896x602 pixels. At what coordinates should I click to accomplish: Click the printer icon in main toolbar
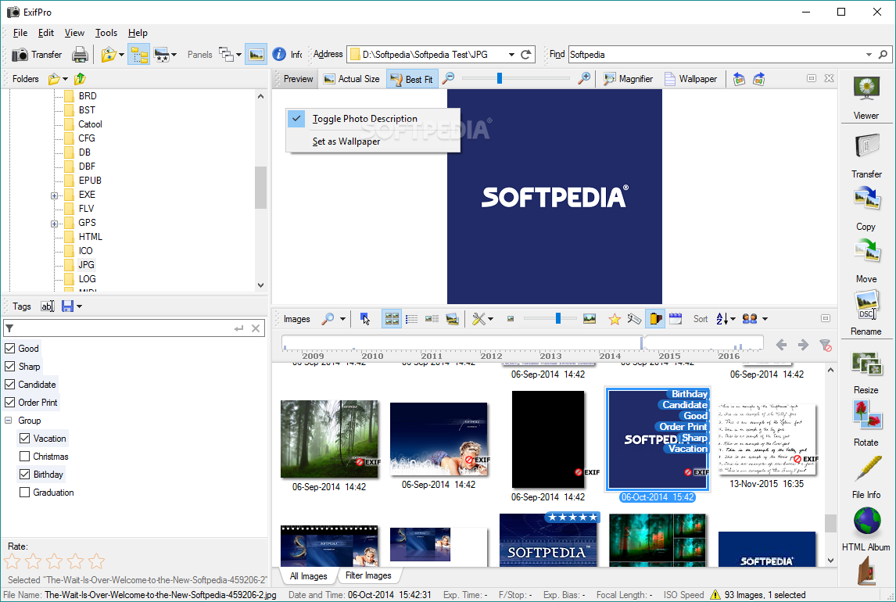click(x=80, y=55)
